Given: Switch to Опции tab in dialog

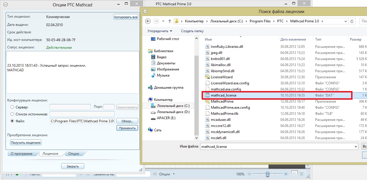Looking at the screenshot, I should point(74,154).
